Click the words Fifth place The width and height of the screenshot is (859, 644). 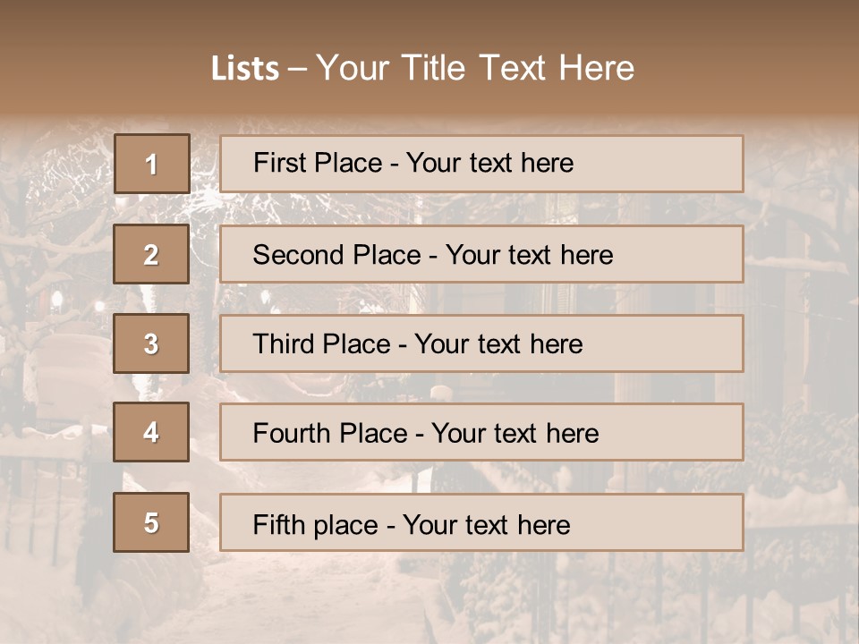[316, 525]
